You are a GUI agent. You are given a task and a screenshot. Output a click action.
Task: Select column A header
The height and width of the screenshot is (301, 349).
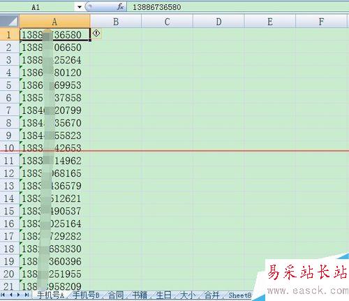click(x=54, y=22)
